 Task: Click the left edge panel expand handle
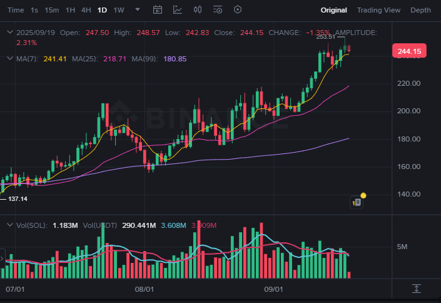(2, 258)
